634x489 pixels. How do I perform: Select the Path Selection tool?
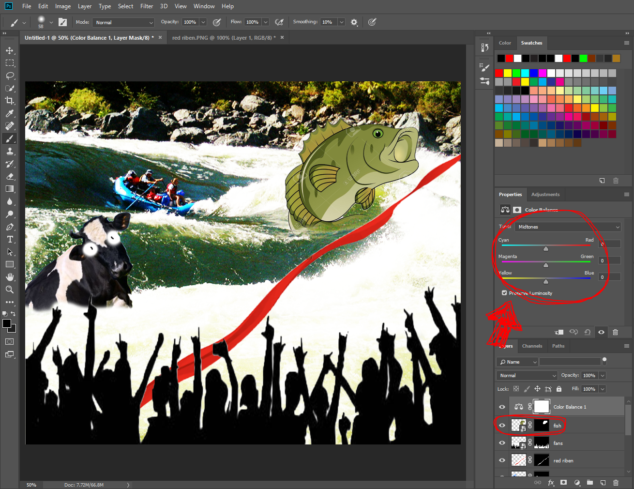[x=10, y=252]
